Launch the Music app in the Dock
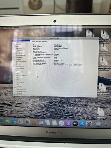Screen dimensions: 111x148 click(x=61, y=123)
